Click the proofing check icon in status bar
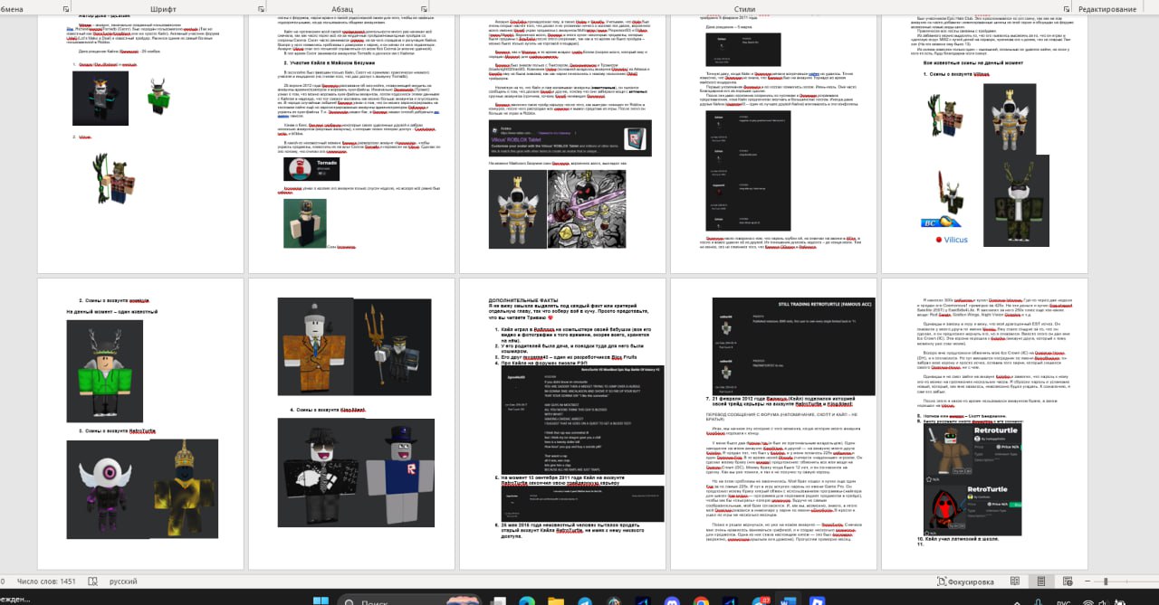 [x=92, y=581]
